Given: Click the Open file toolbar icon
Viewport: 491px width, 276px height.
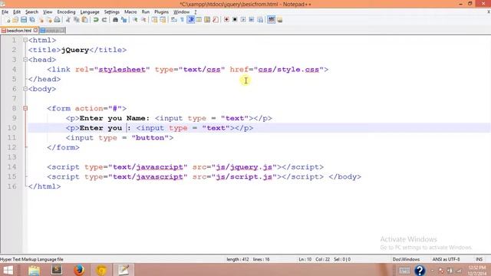Looking at the screenshot, I should tap(15, 20).
